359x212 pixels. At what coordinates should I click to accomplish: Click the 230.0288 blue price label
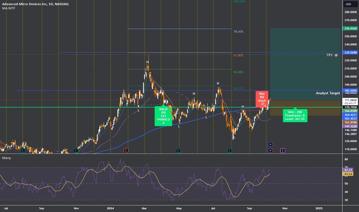(x=350, y=52)
